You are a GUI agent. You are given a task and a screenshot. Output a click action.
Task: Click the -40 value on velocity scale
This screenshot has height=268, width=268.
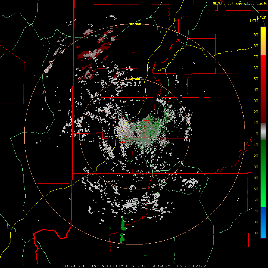click(255, 178)
